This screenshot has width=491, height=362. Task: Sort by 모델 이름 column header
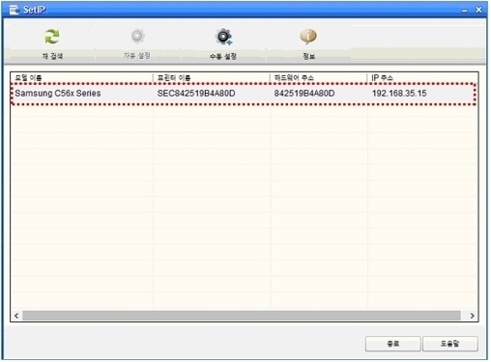coord(82,77)
